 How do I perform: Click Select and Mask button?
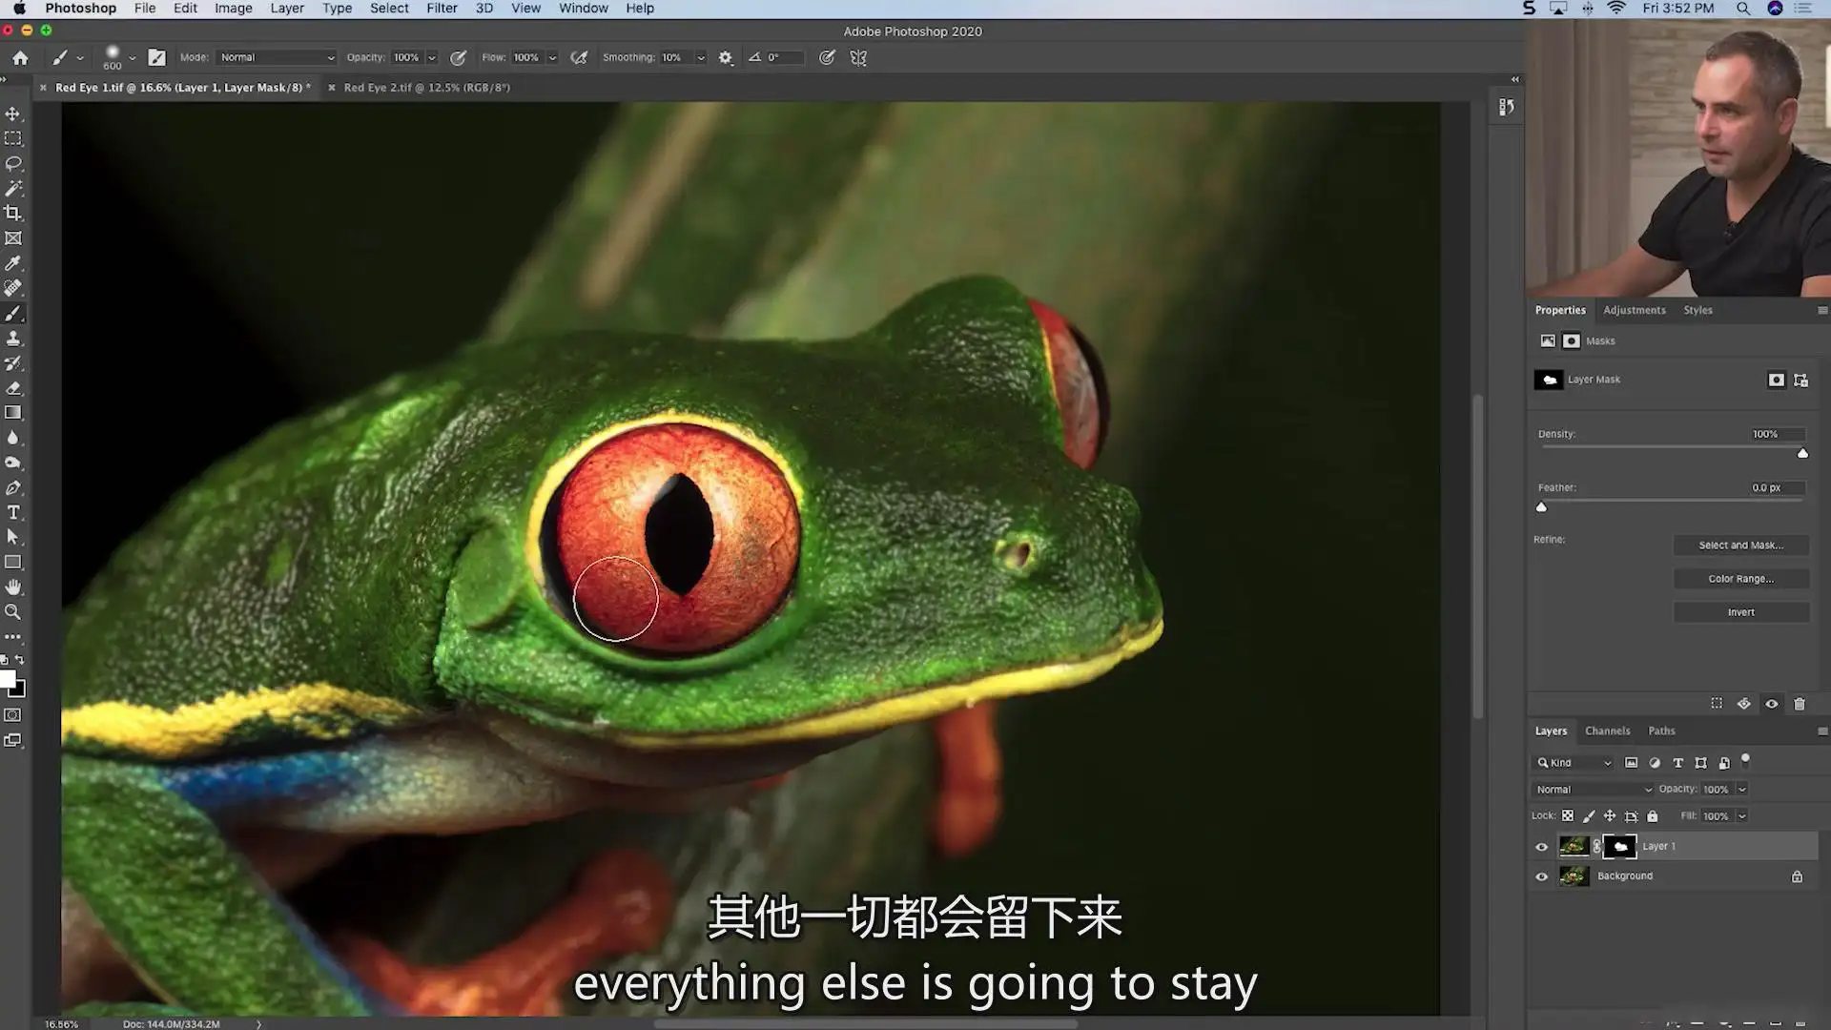[1740, 546]
